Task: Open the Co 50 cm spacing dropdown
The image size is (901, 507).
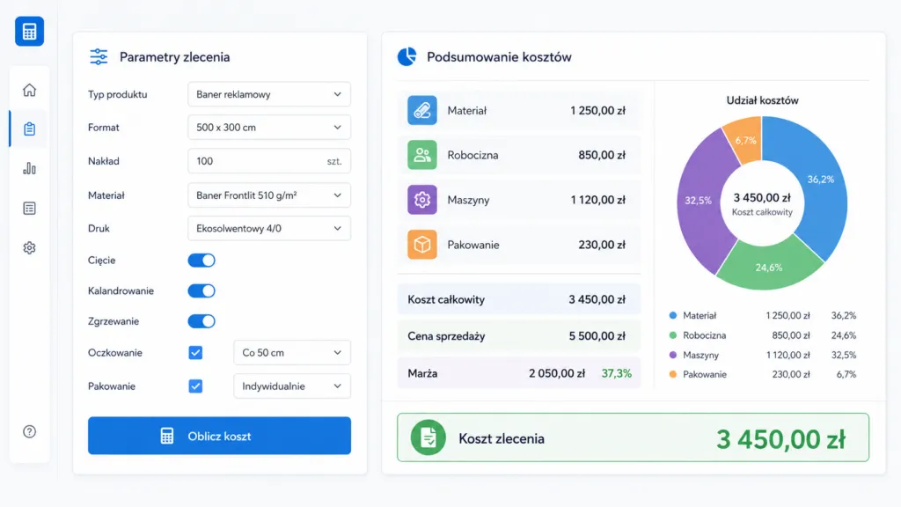Action: pos(292,352)
